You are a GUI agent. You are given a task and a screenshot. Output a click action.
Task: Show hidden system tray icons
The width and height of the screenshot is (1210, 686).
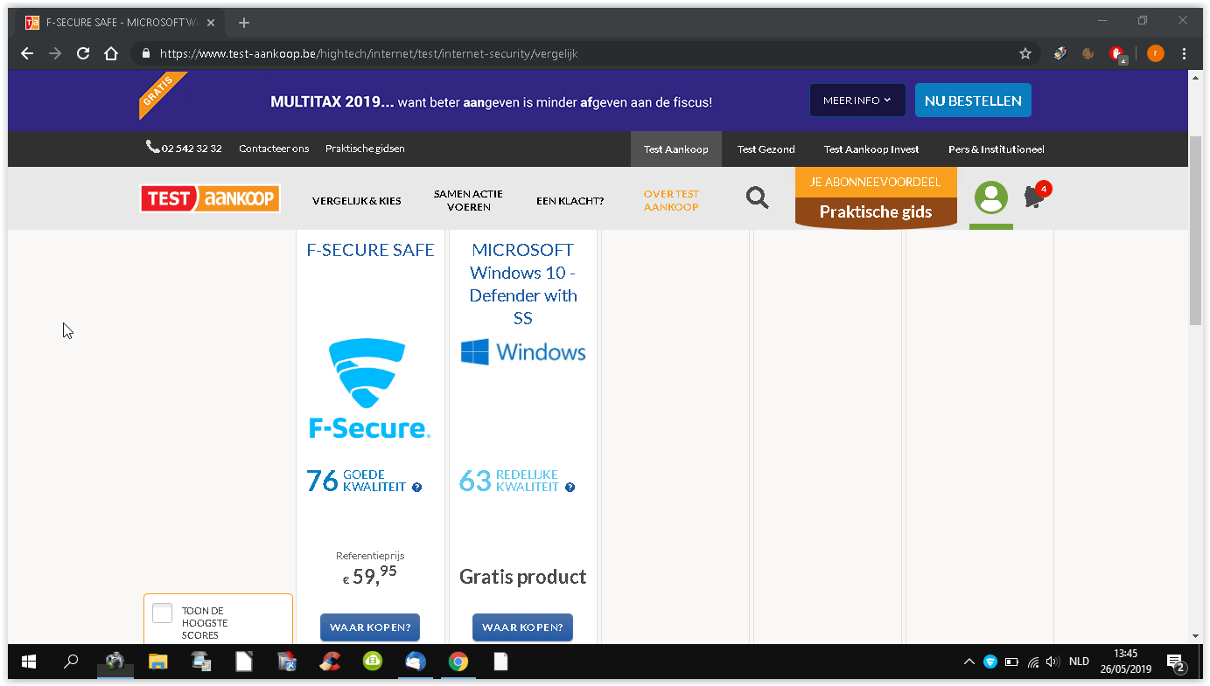coord(969,662)
